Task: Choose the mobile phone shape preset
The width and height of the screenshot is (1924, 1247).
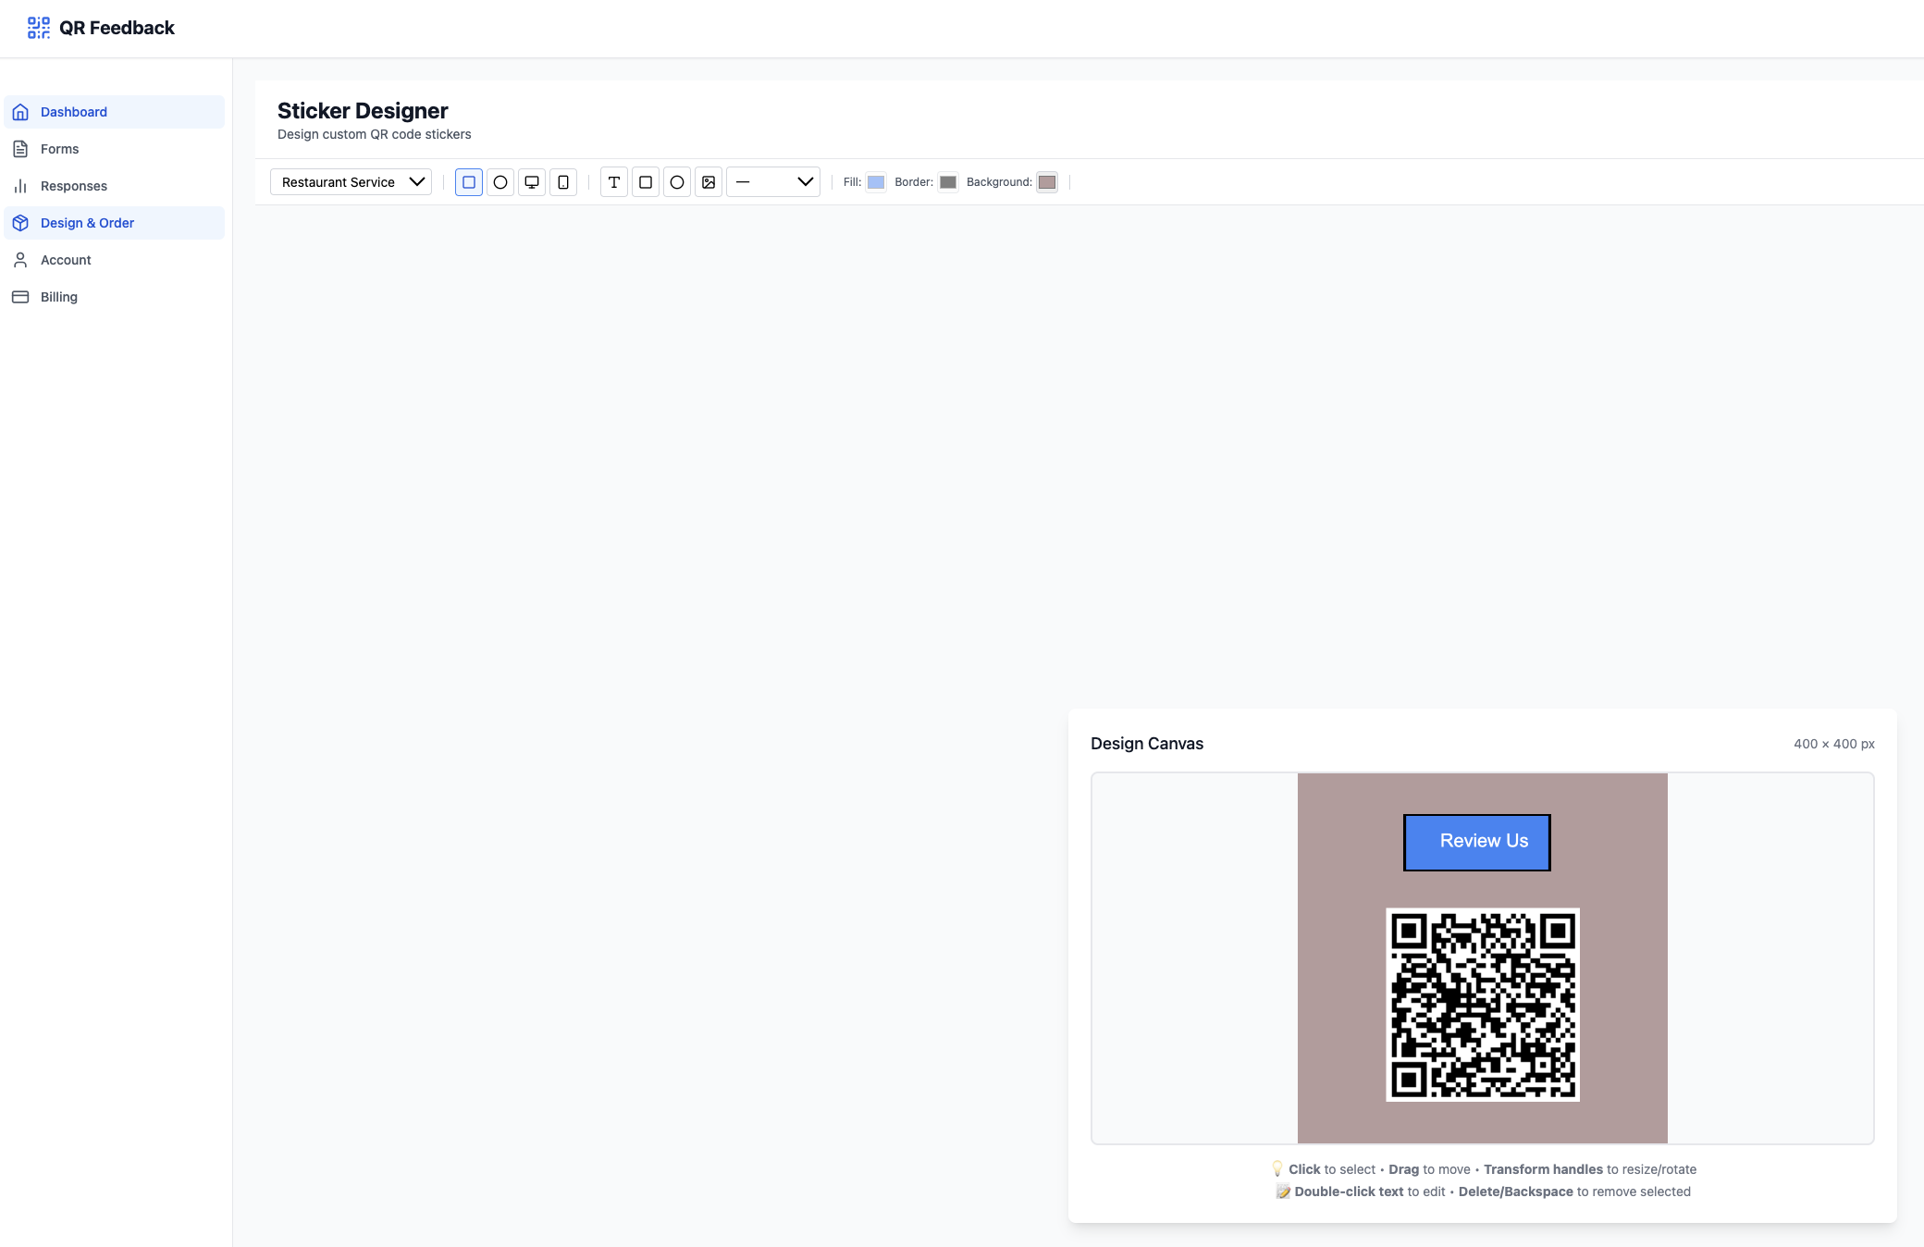Action: click(x=563, y=182)
